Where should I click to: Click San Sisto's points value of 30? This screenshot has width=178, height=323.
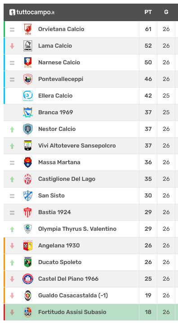[148, 196]
